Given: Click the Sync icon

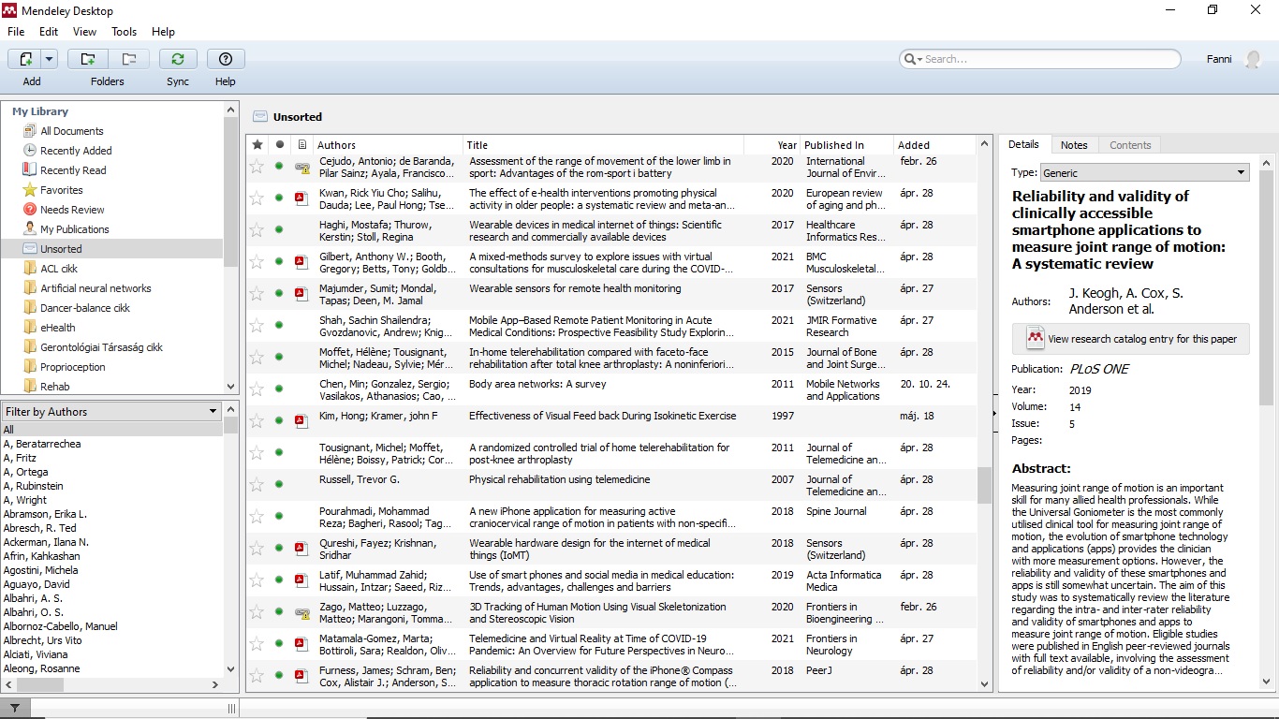Looking at the screenshot, I should (178, 59).
